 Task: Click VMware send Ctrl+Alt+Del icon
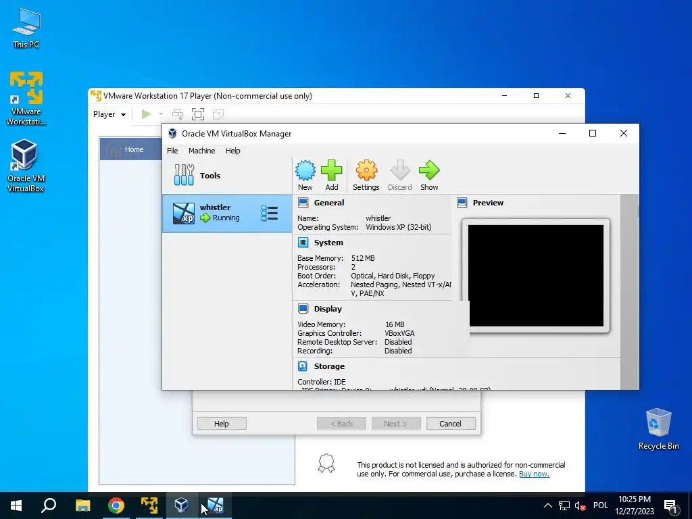[178, 114]
